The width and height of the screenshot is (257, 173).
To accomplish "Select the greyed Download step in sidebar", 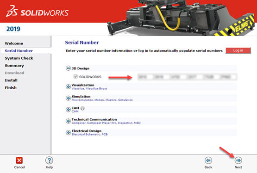I will (x=14, y=73).
